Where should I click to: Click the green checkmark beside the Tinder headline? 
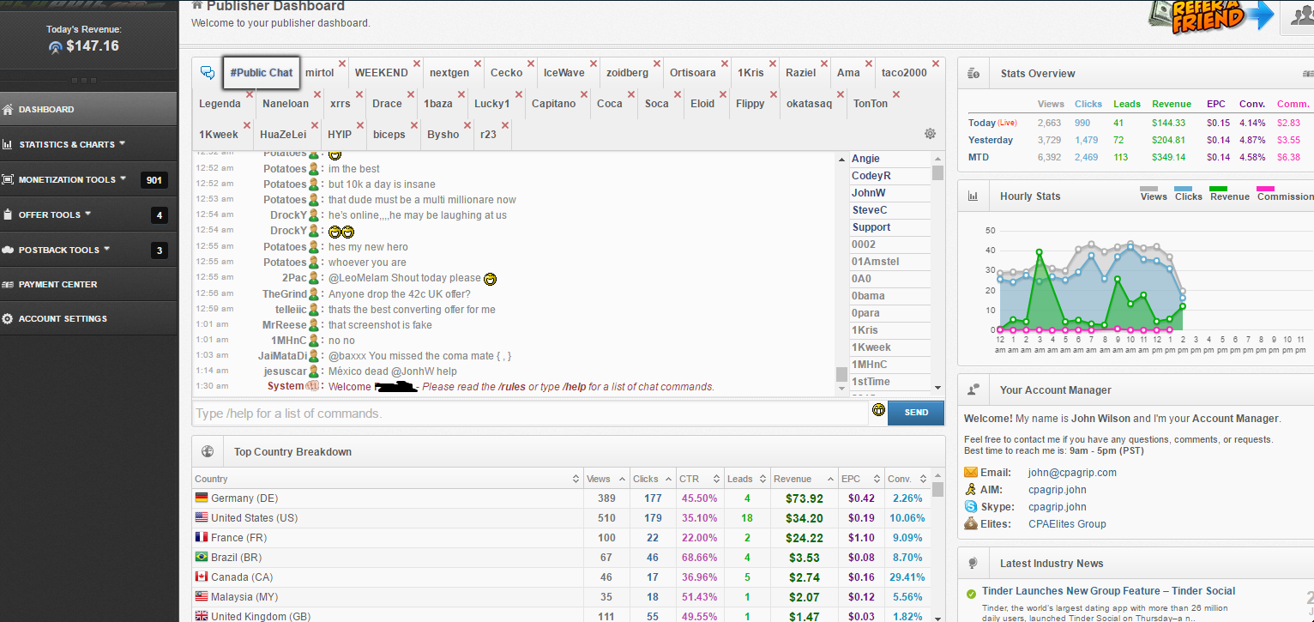point(971,594)
